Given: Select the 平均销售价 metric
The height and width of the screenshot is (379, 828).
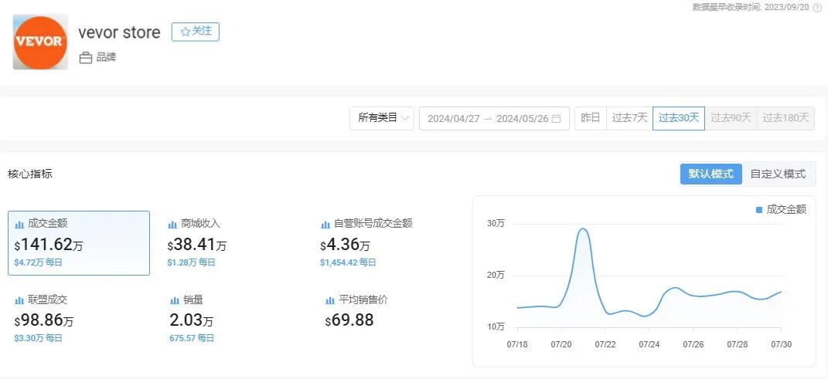Looking at the screenshot, I should point(363,300).
